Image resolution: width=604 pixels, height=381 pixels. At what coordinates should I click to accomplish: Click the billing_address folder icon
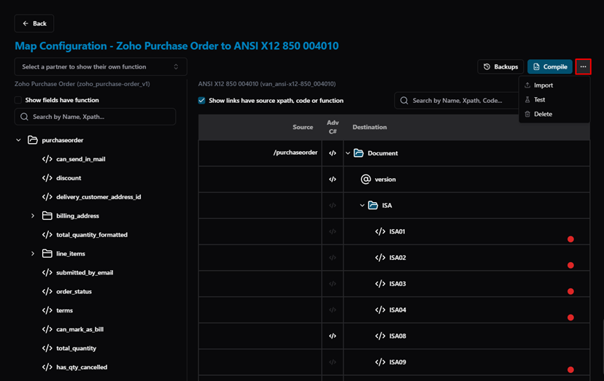(x=47, y=216)
